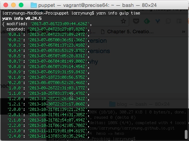Click 'completed with 4 local' in blog terminal
Viewport: 189px width, 141px height.
(160, 123)
